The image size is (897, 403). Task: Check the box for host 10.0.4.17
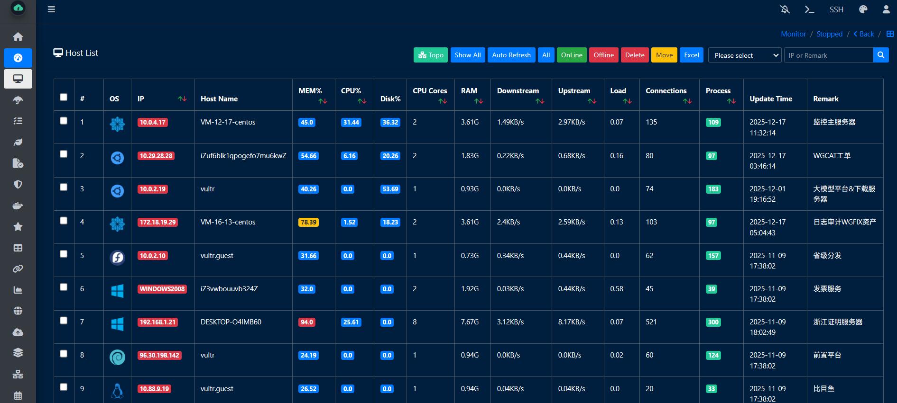(64, 121)
